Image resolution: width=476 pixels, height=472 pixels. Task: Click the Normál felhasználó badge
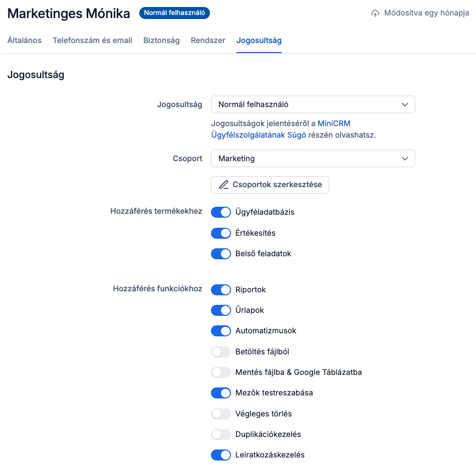click(174, 13)
